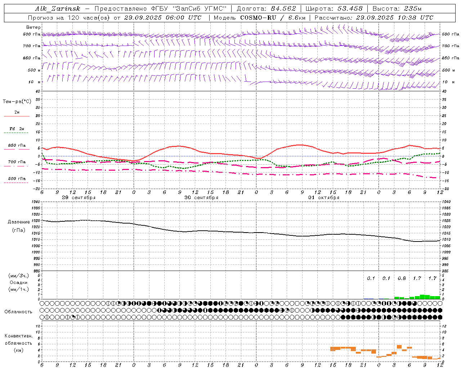Click the (гПа) unit label under Давление

19,230
